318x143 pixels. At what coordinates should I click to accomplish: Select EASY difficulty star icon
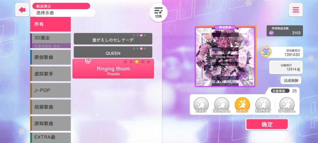click(x=201, y=105)
